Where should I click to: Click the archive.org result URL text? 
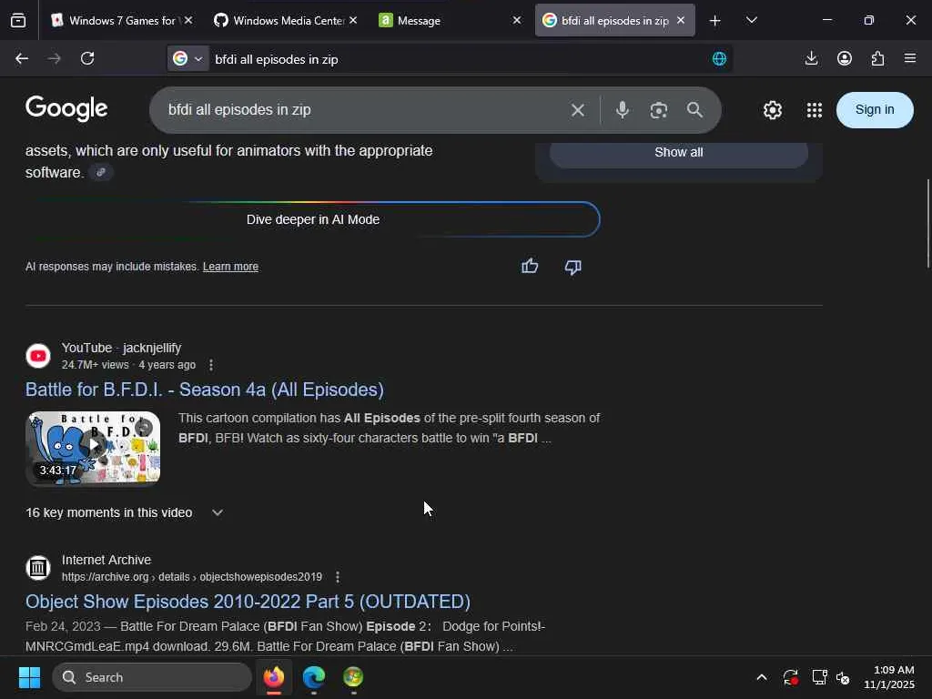click(x=192, y=577)
